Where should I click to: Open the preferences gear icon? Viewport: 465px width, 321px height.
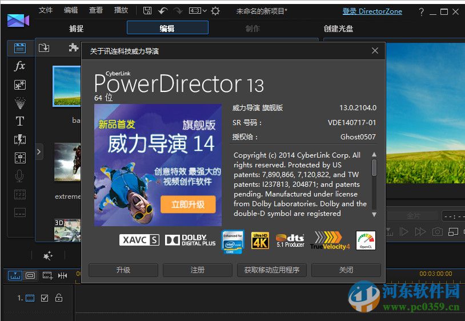215,11
